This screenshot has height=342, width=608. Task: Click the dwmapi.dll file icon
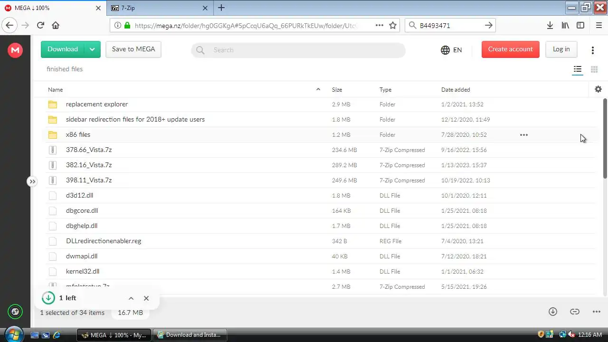pos(53,256)
